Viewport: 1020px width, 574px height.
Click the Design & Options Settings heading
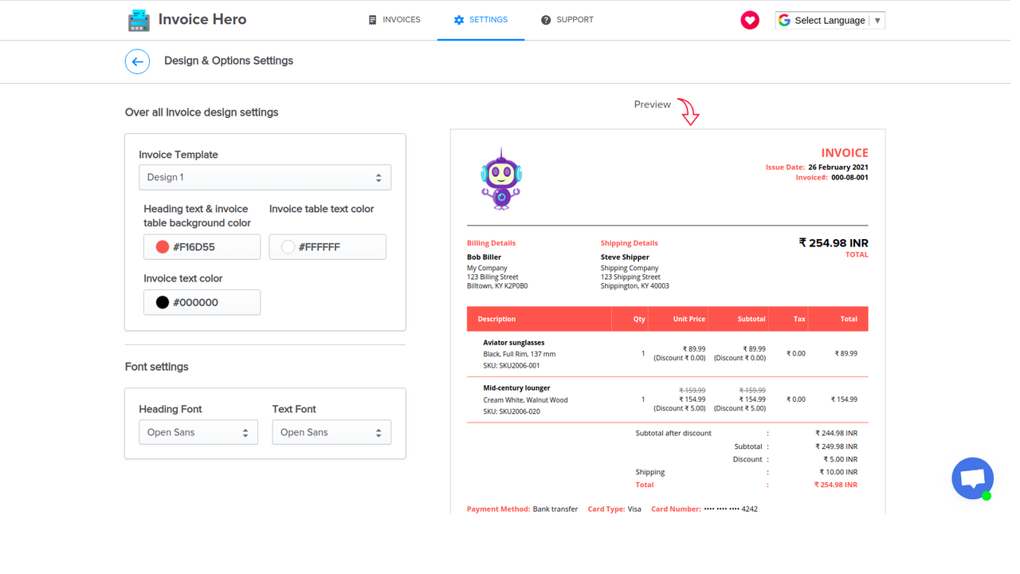pos(229,61)
